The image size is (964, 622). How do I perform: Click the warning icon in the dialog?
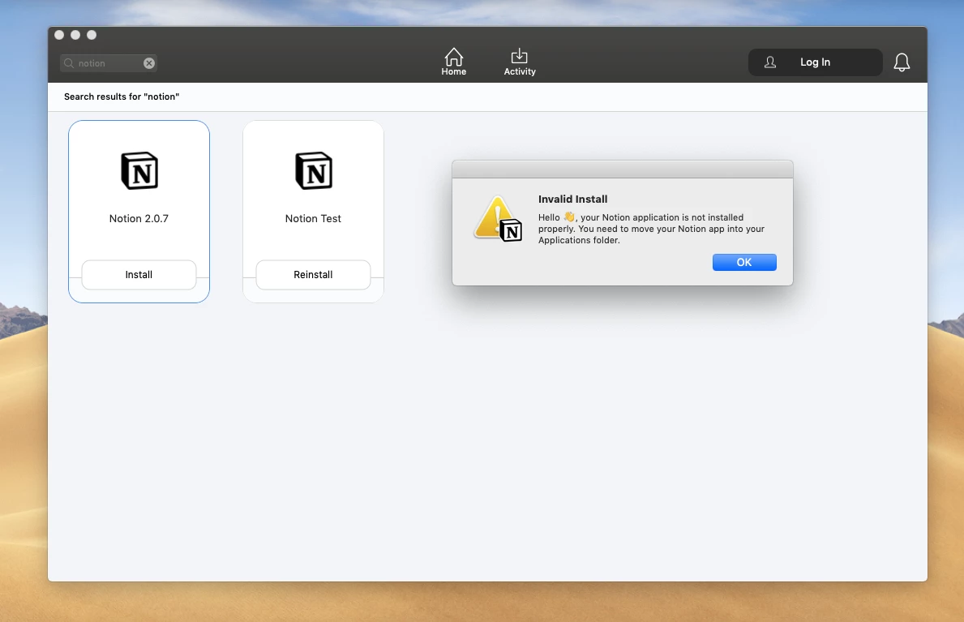tap(498, 218)
